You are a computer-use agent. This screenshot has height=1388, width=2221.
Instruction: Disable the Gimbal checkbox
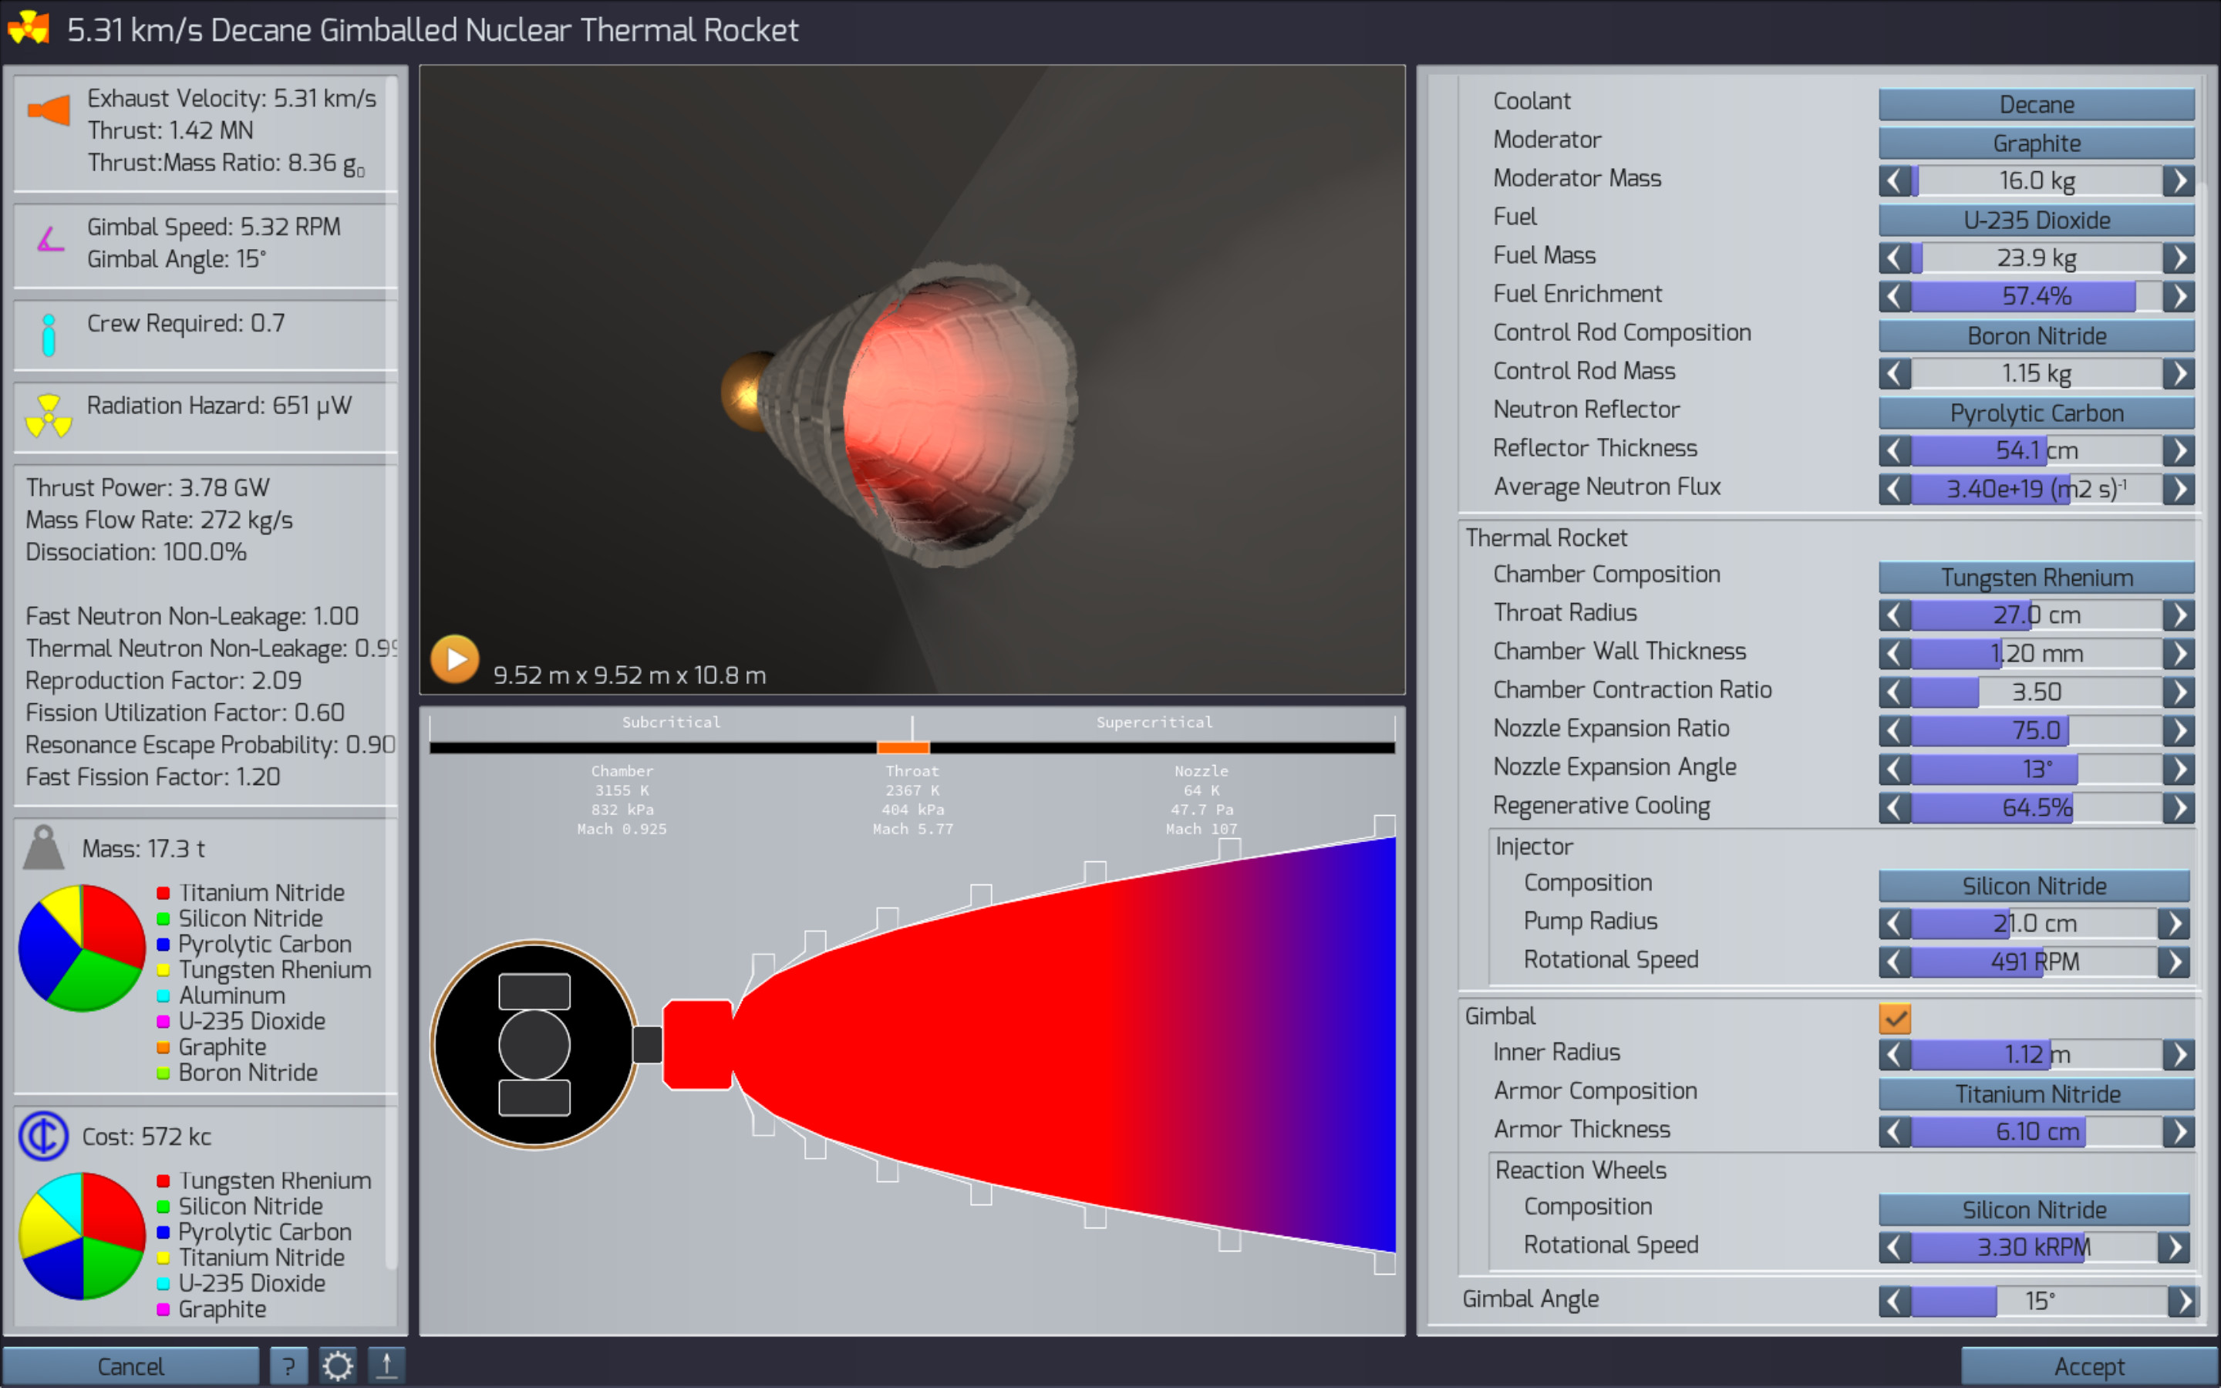tap(1896, 1018)
